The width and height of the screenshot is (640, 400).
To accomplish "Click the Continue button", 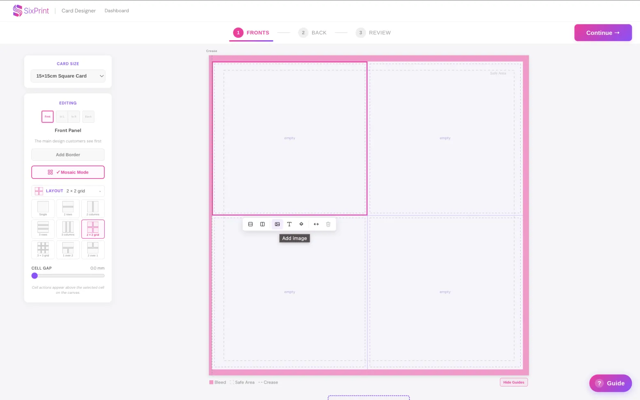I will coord(603,33).
